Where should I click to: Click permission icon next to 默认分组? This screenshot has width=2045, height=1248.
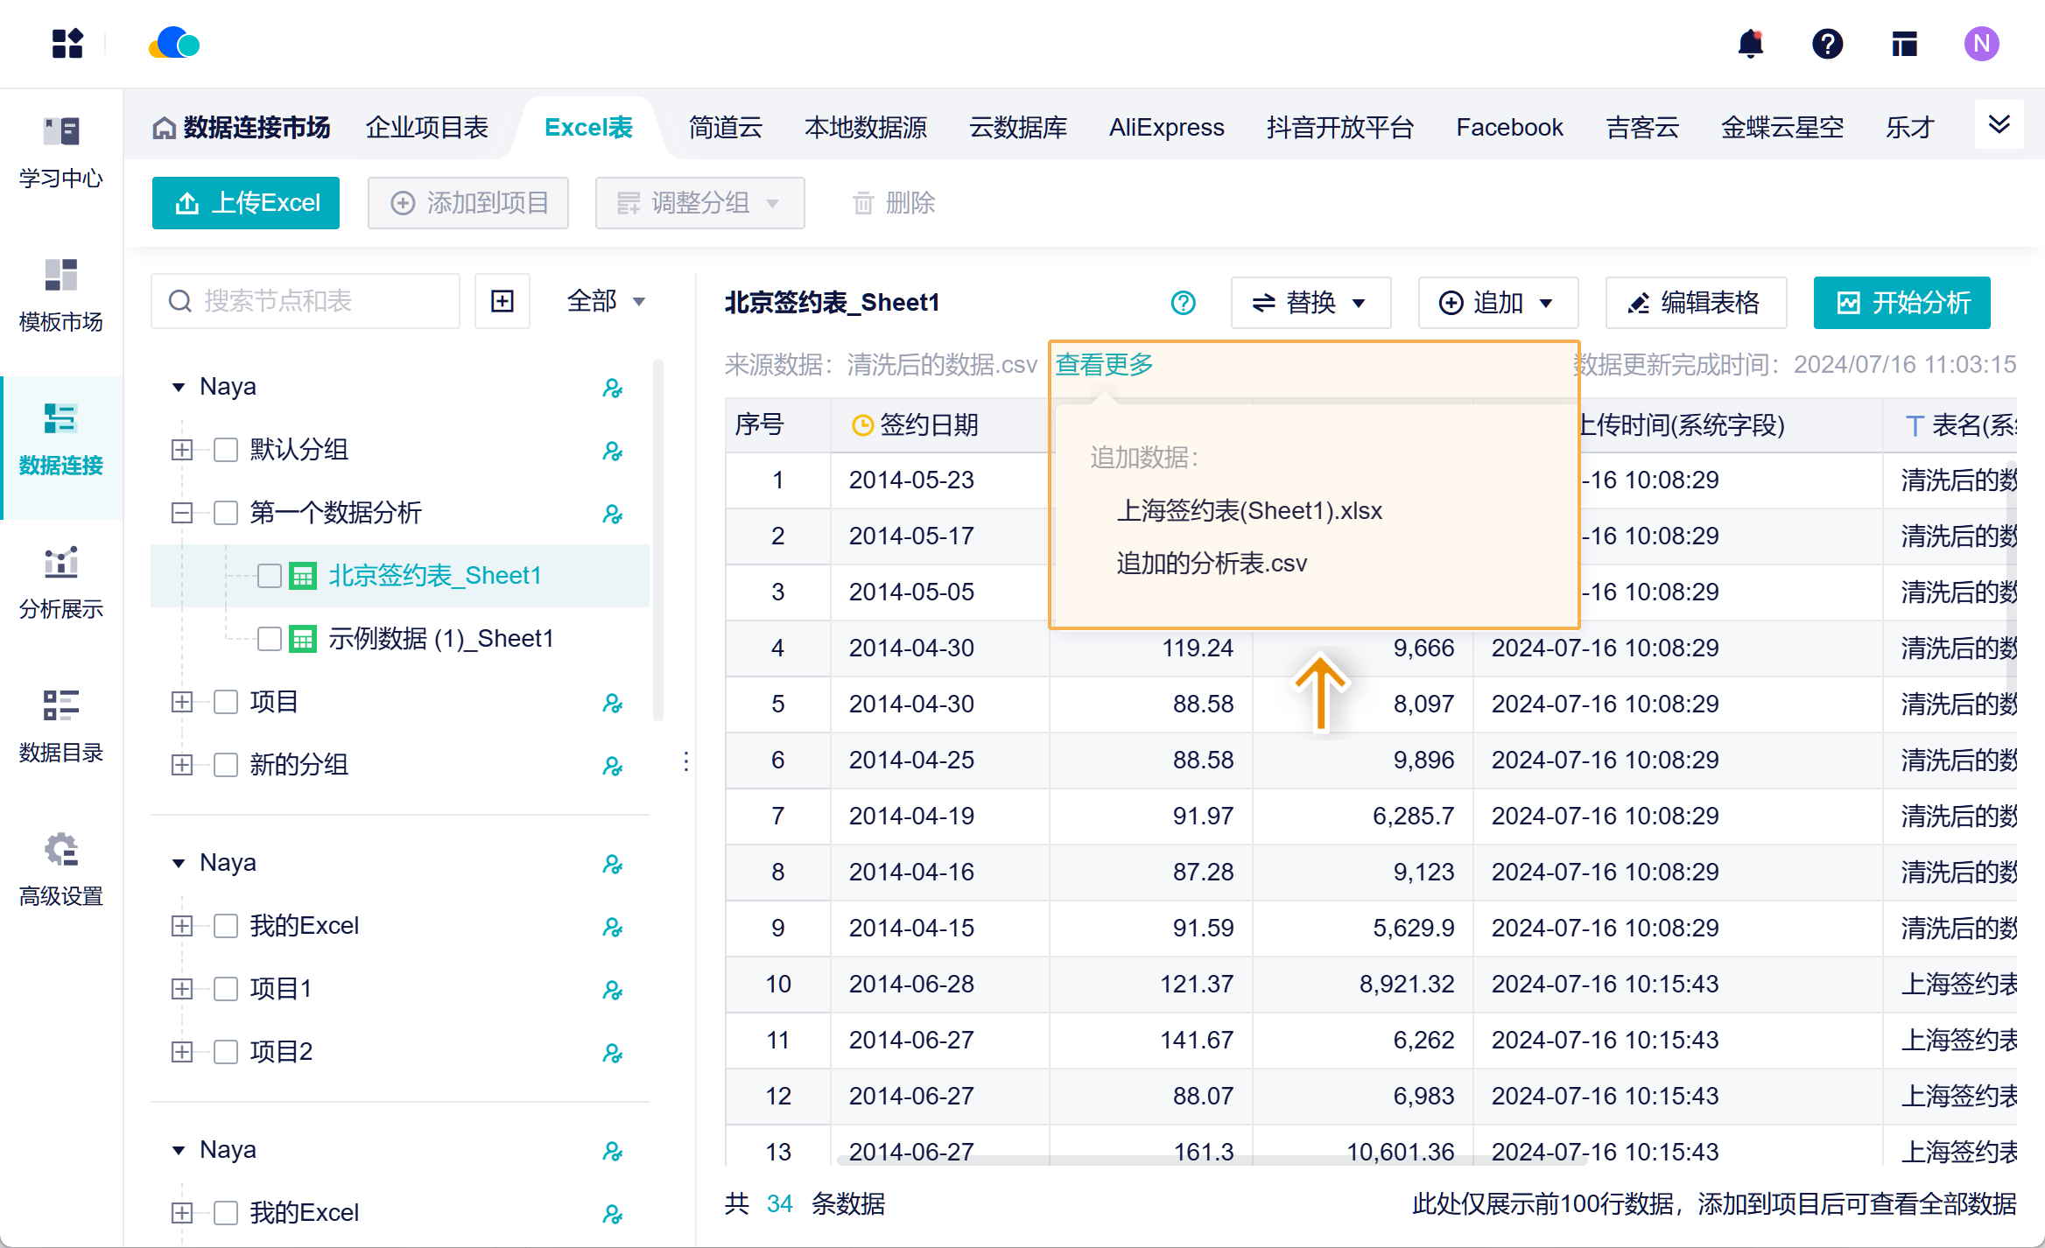[x=612, y=451]
